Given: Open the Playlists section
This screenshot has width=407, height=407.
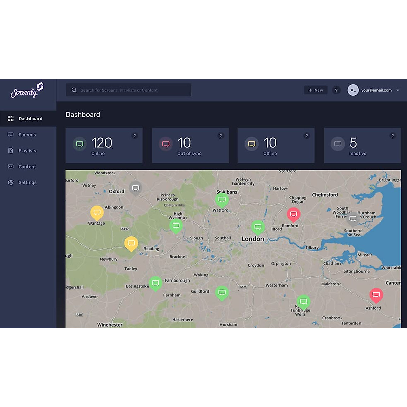Looking at the screenshot, I should (x=27, y=151).
